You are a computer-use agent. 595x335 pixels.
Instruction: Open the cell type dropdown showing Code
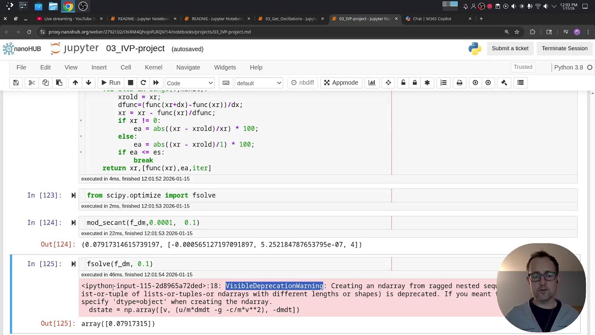[190, 83]
